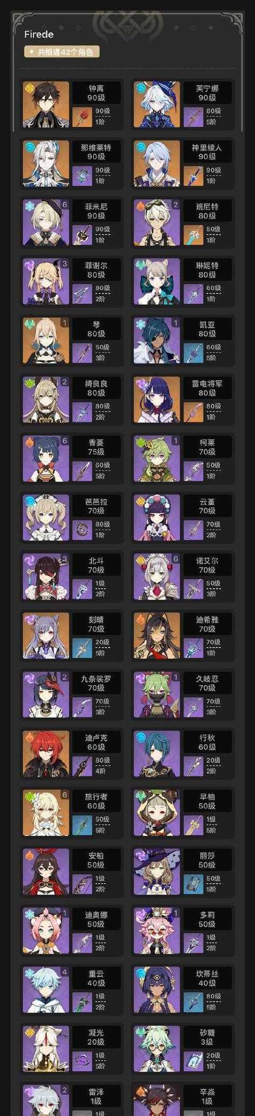Image resolution: width=255 pixels, height=1116 pixels.
Task: Click the 刻晴 70级 name label
Action: click(x=96, y=624)
